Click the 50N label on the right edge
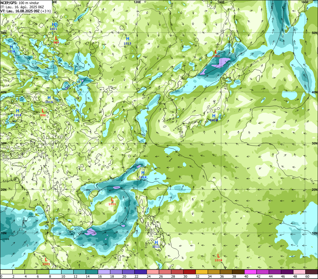Image resolution: width=318 pixels, height=279 pixels. pyautogui.click(x=315, y=33)
